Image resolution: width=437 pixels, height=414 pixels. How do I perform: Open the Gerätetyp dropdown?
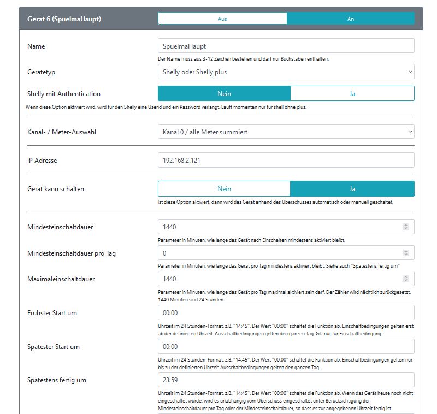click(286, 72)
